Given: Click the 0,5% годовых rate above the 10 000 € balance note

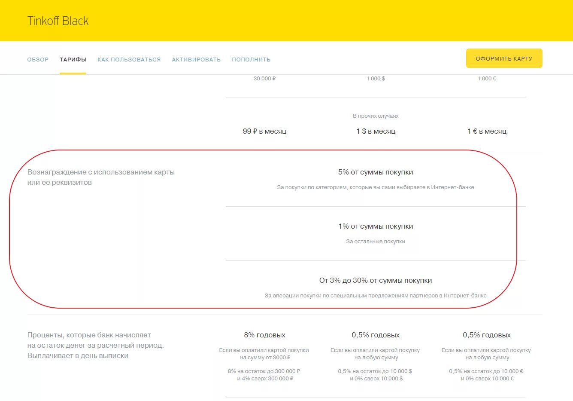Looking at the screenshot, I should 487,335.
